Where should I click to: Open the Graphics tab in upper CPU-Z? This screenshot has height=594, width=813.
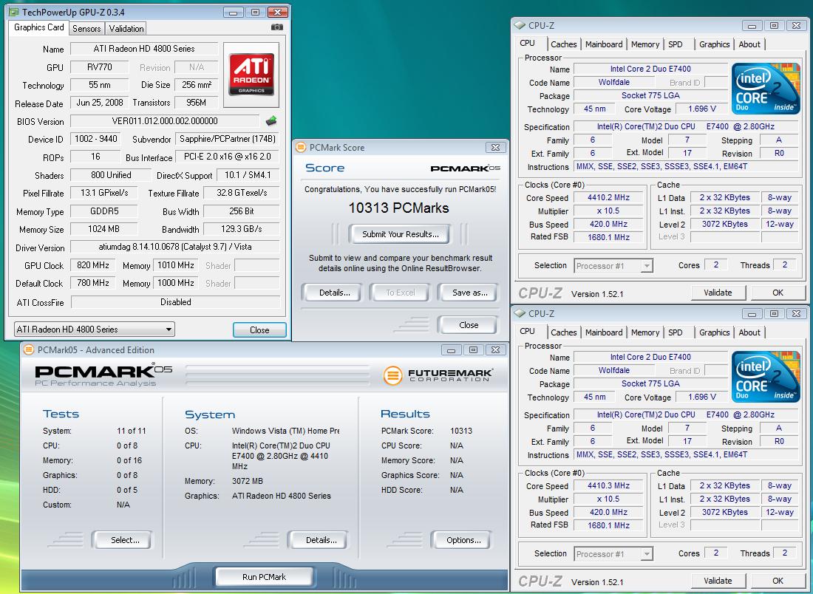(x=714, y=44)
